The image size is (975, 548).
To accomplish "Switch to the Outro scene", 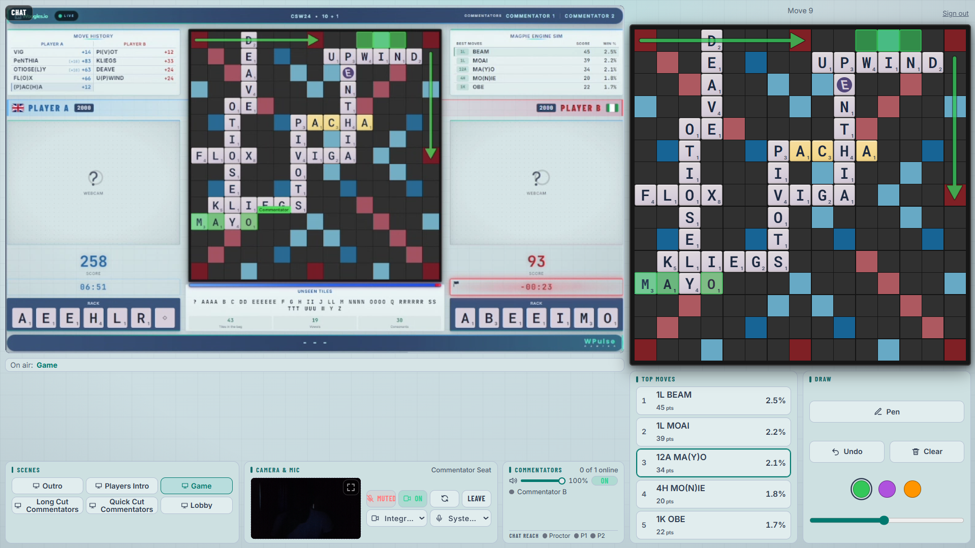I will [47, 486].
